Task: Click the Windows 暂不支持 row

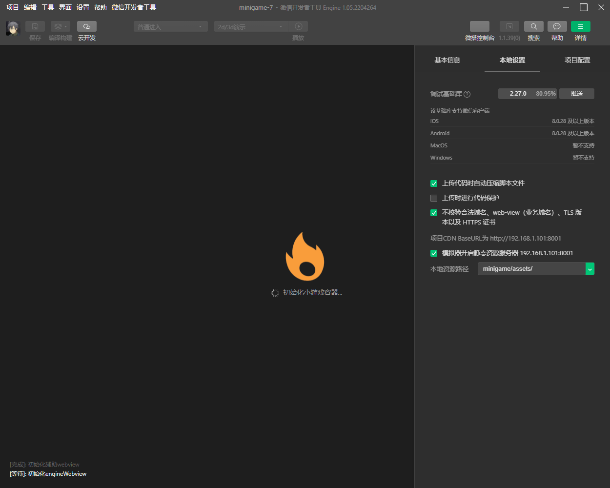Action: point(512,158)
